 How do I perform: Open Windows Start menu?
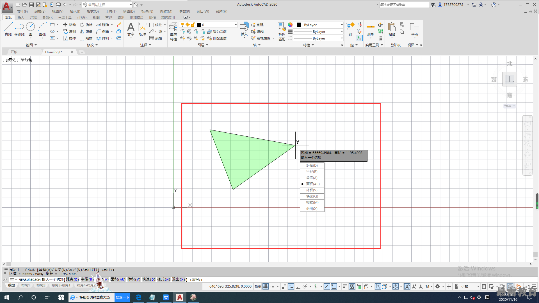[7, 297]
